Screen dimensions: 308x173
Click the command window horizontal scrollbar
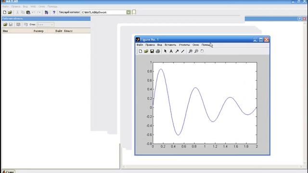[213, 167]
